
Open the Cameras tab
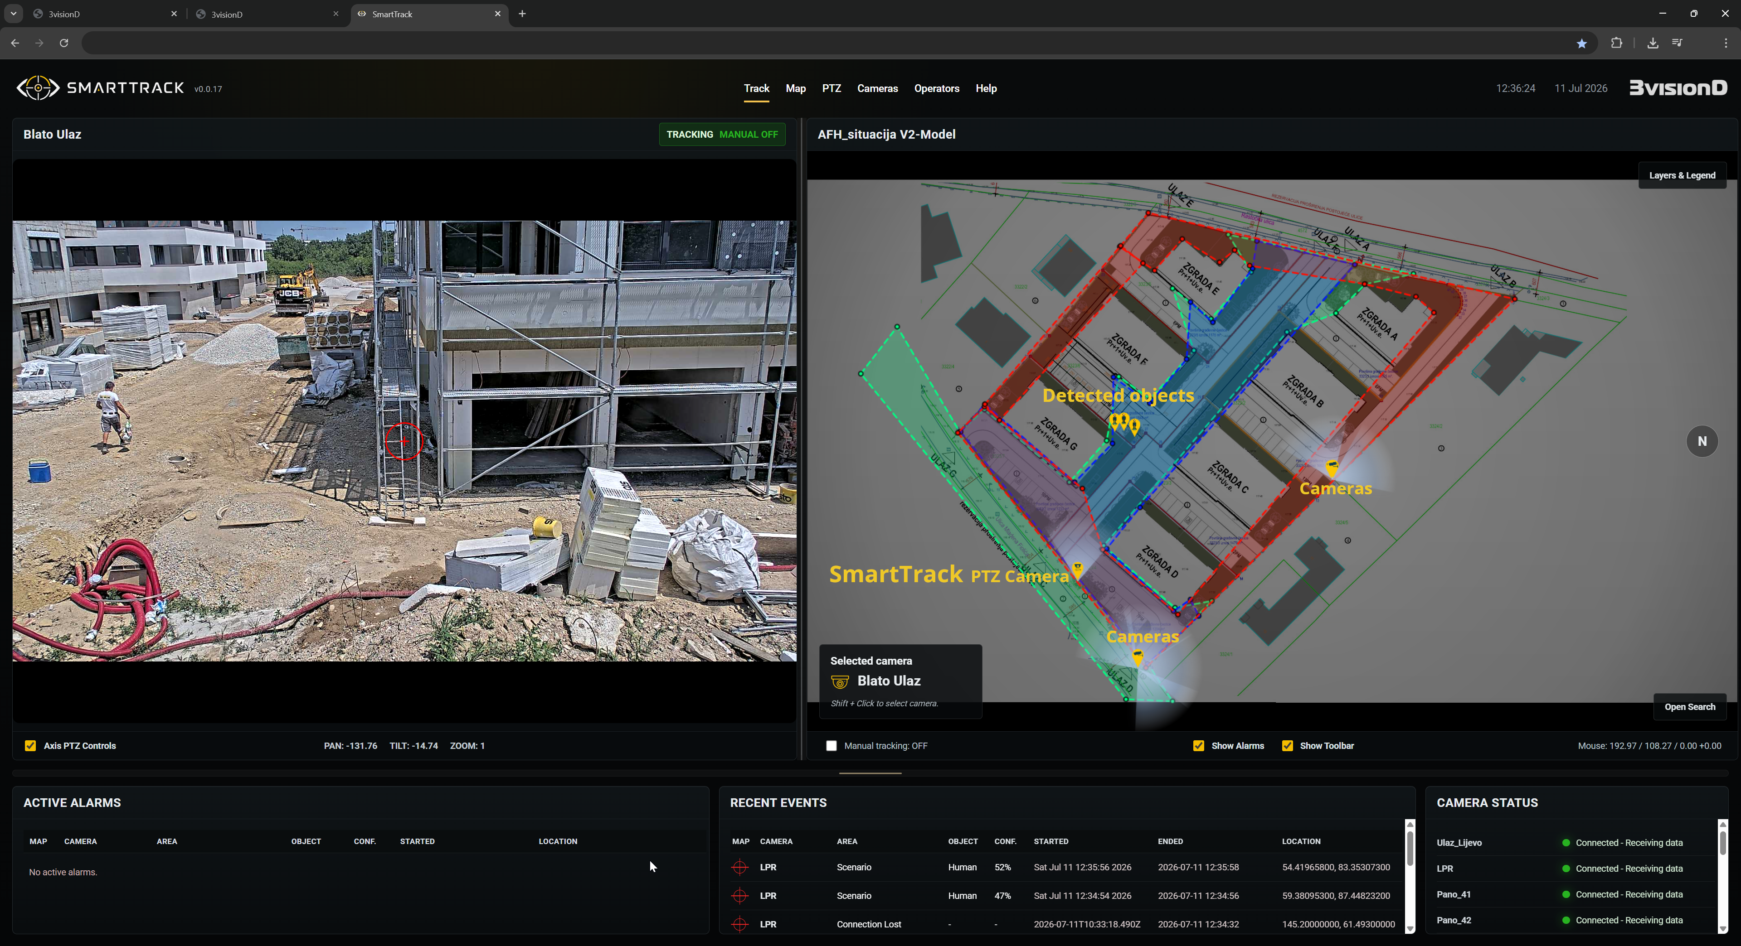tap(877, 88)
